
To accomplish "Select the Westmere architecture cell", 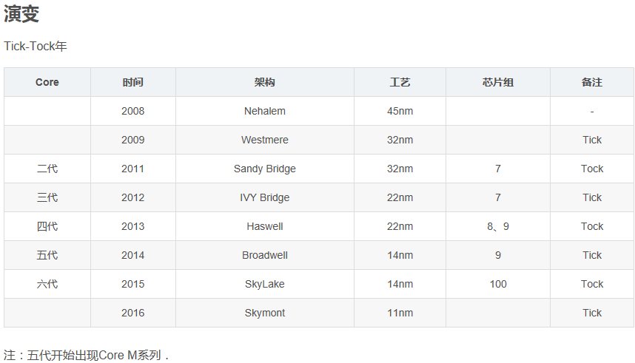I will pos(264,140).
